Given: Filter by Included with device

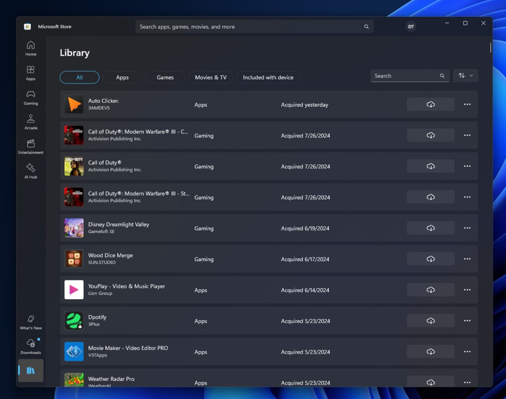Looking at the screenshot, I should [268, 77].
